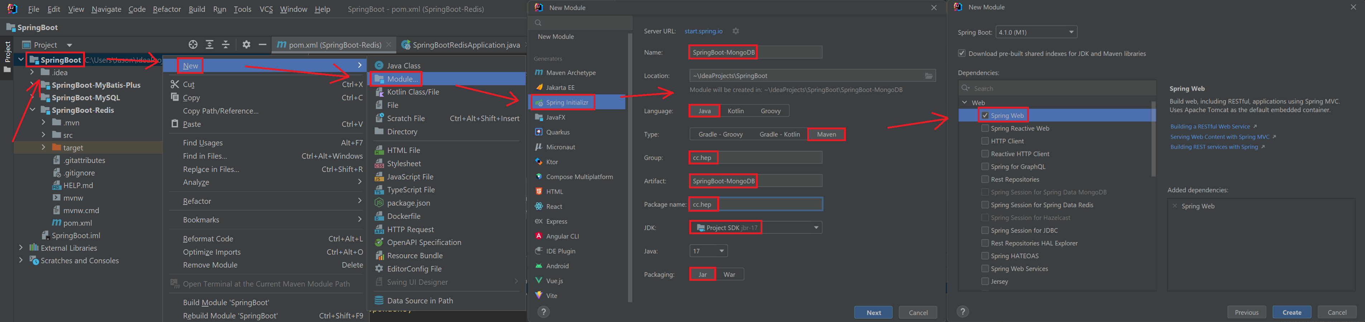
Task: Uncheck Download pre-built shared indexes
Action: pyautogui.click(x=962, y=53)
